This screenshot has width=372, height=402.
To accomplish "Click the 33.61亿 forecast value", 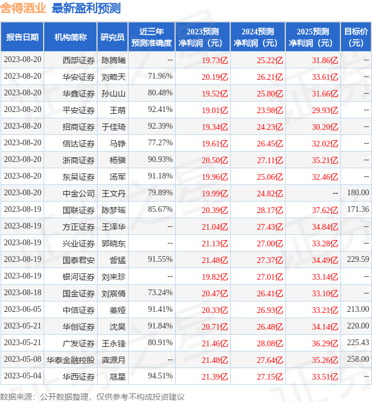I will [325, 77].
